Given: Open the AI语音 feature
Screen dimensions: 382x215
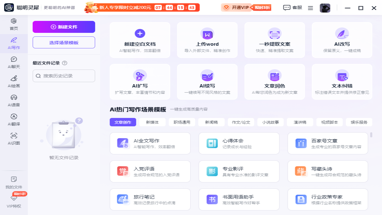Looking at the screenshot, I should [14, 100].
